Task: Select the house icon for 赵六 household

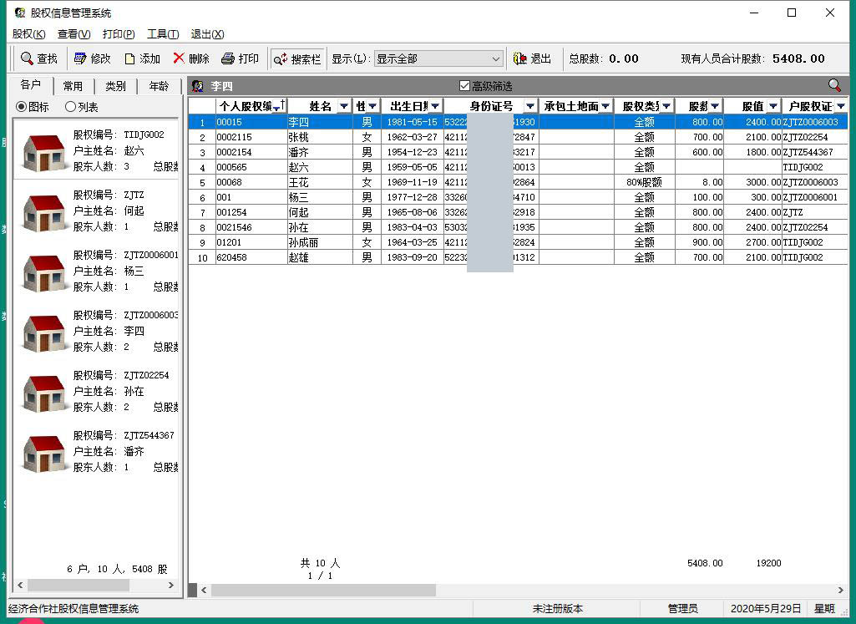Action: pyautogui.click(x=45, y=150)
